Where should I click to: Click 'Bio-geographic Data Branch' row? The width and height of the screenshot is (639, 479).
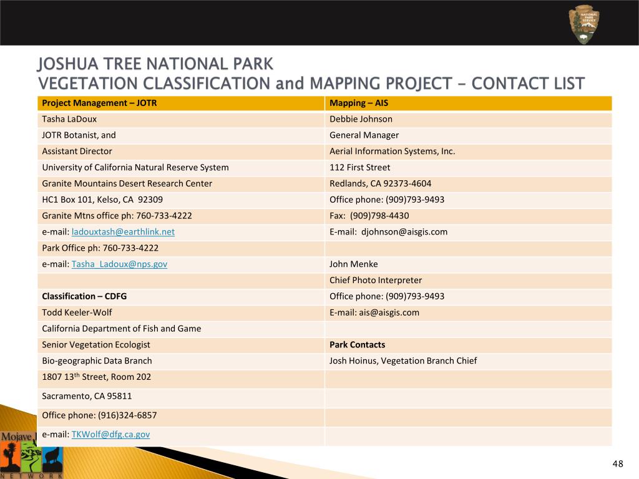(181, 361)
